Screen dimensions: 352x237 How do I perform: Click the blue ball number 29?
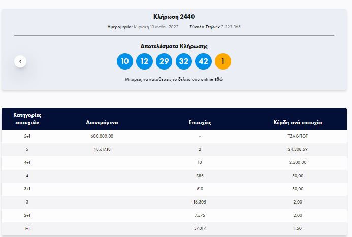pos(164,61)
